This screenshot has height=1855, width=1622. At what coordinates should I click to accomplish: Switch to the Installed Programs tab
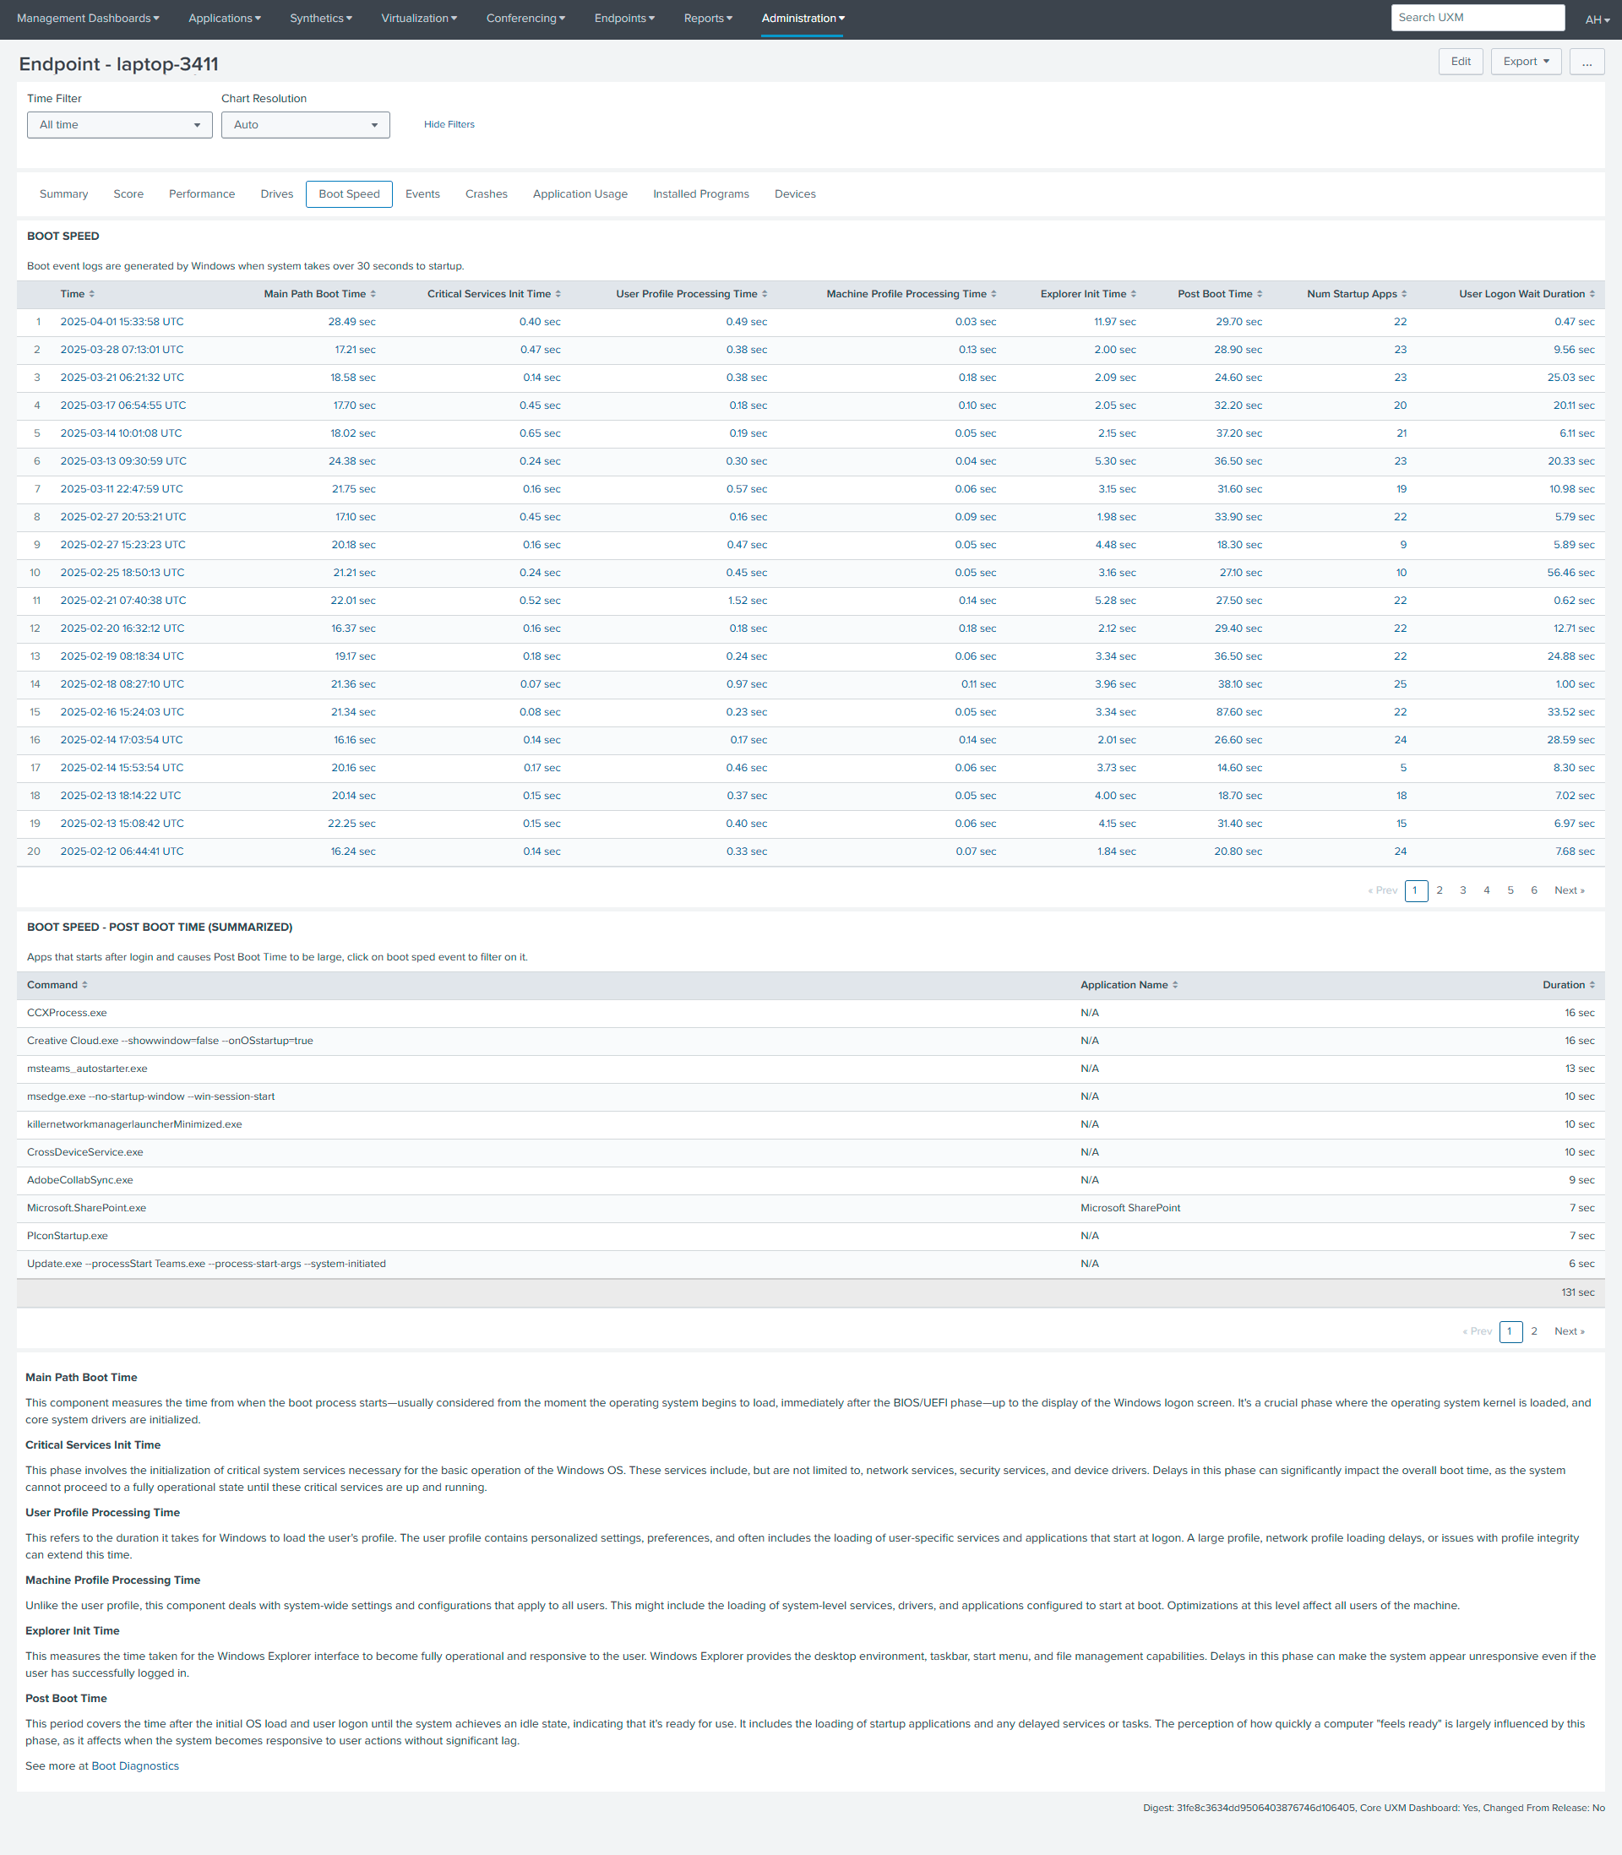701,194
